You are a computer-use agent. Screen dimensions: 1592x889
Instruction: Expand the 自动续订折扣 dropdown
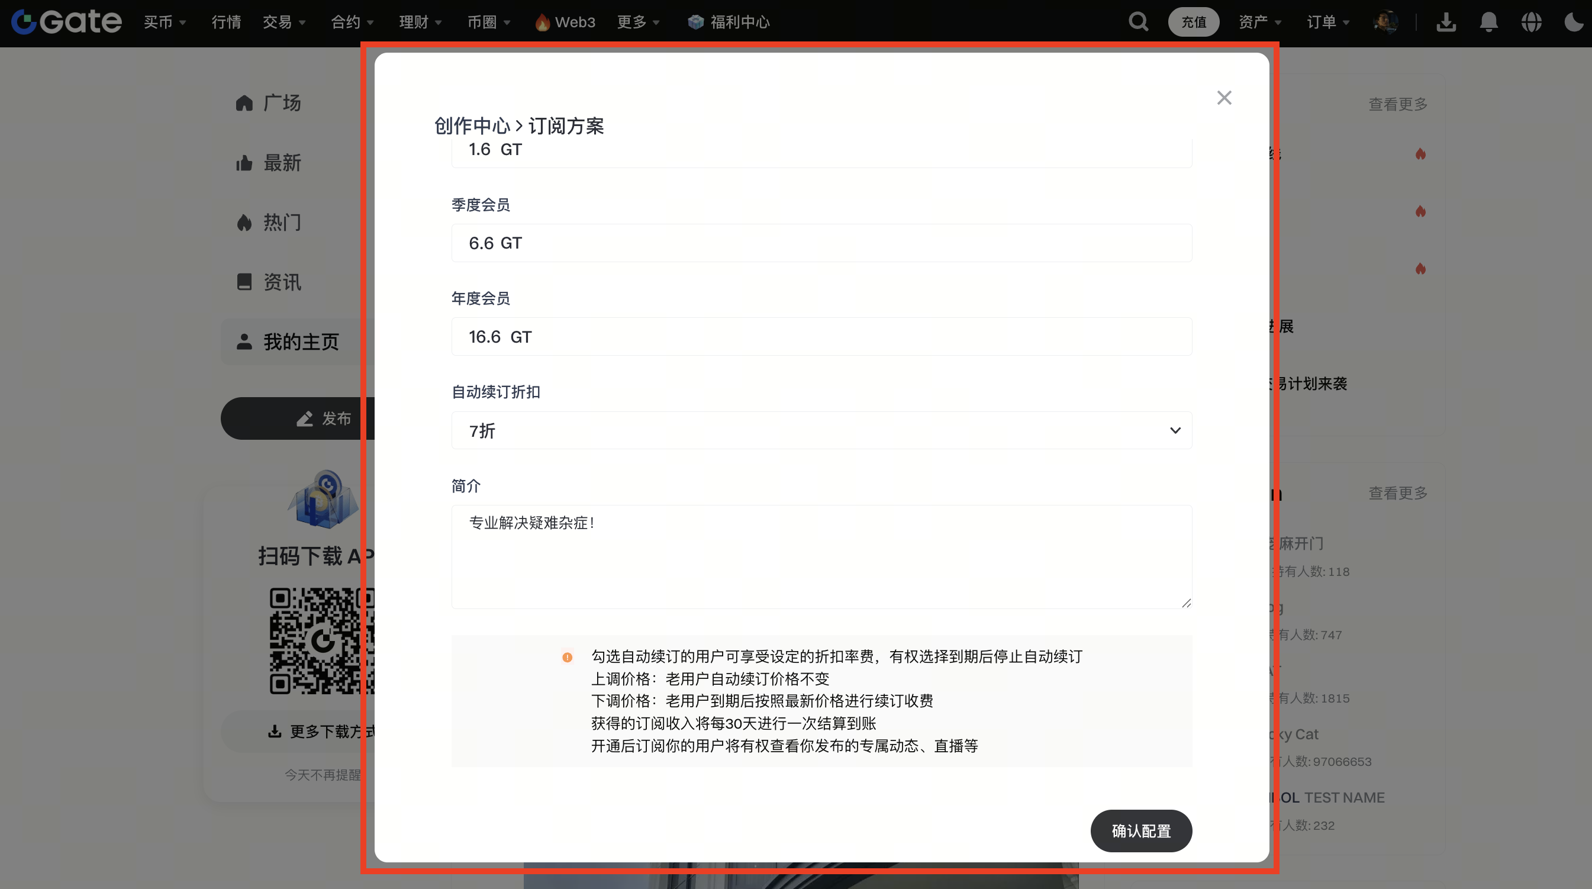821,430
